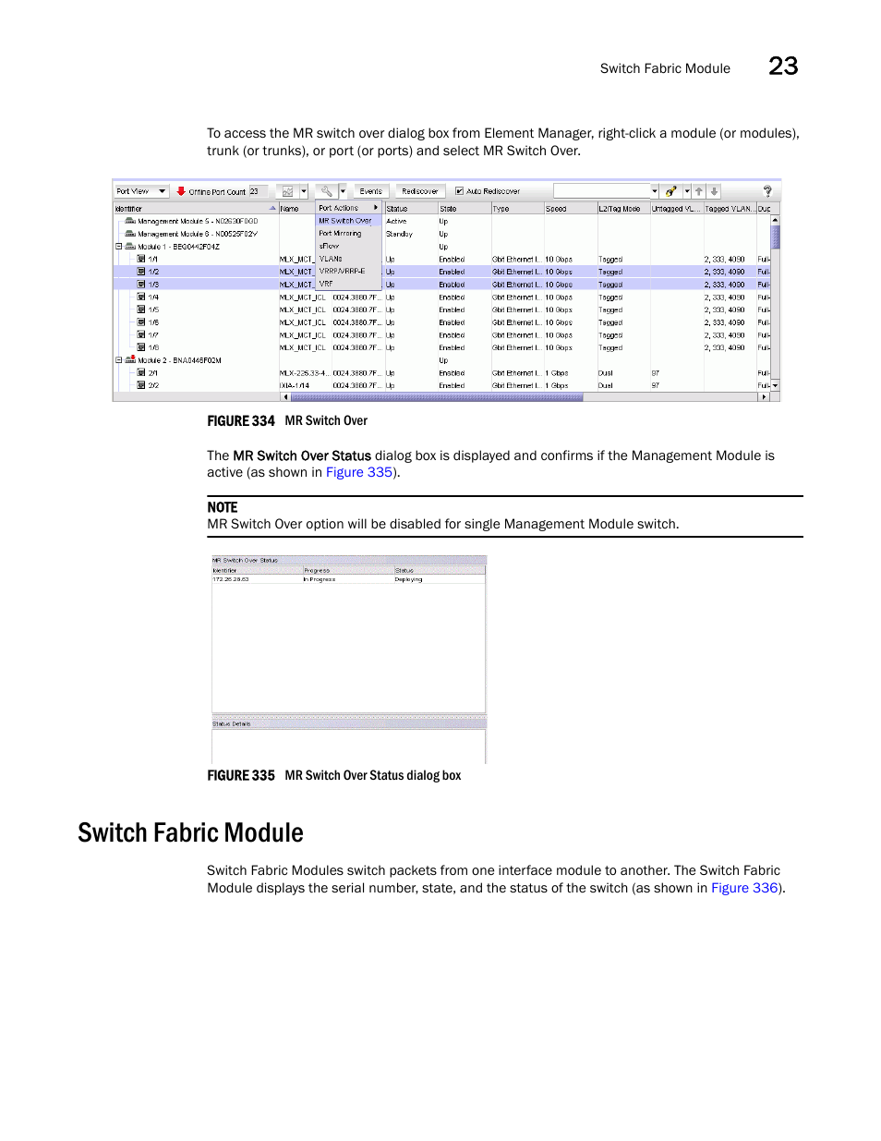Click the Module 2 icon with red alert
The image size is (881, 1141).
point(130,359)
